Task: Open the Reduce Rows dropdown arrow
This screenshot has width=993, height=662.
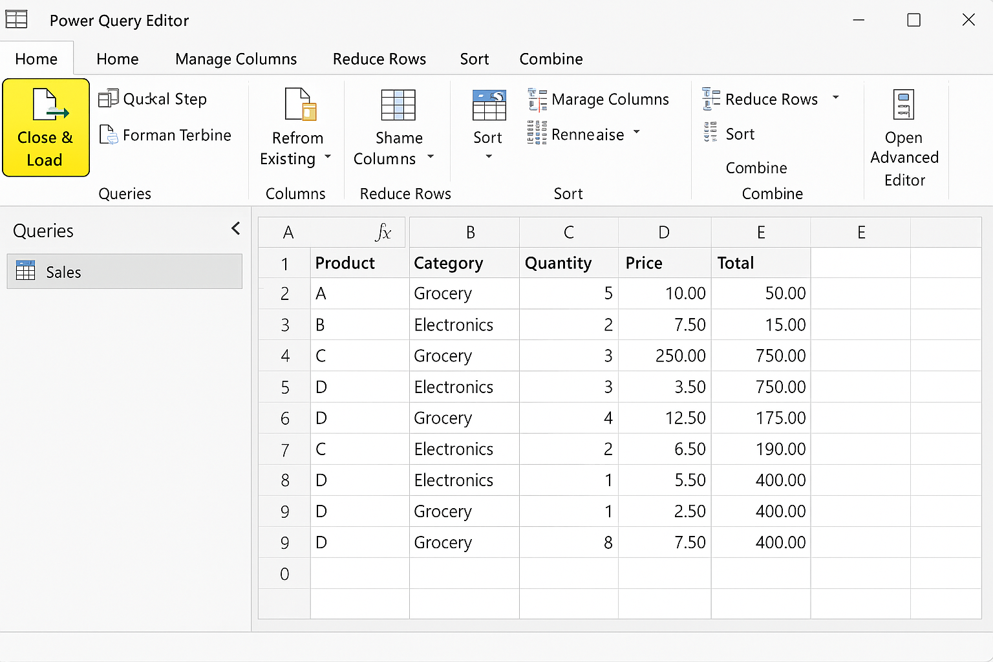Action: point(836,98)
